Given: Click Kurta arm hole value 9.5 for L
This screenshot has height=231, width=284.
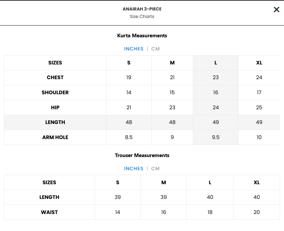Looking at the screenshot, I should click(x=216, y=137).
